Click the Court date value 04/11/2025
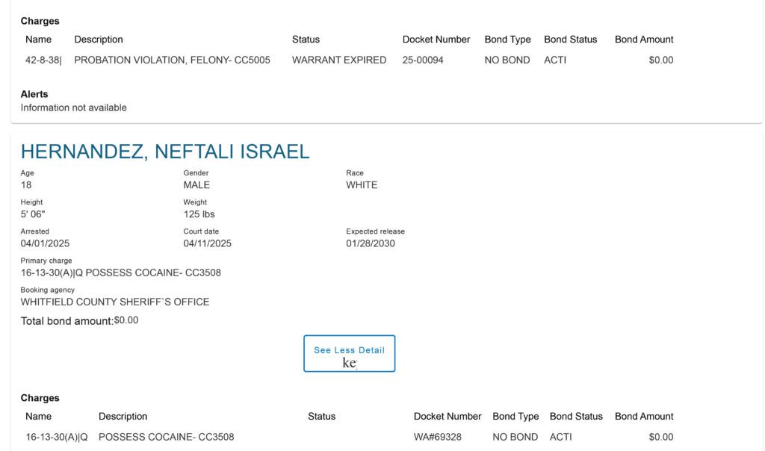 click(x=208, y=243)
